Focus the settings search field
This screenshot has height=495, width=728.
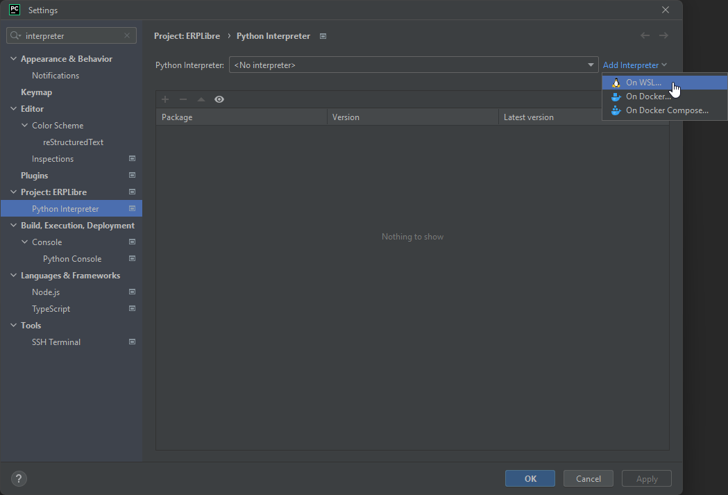point(71,35)
